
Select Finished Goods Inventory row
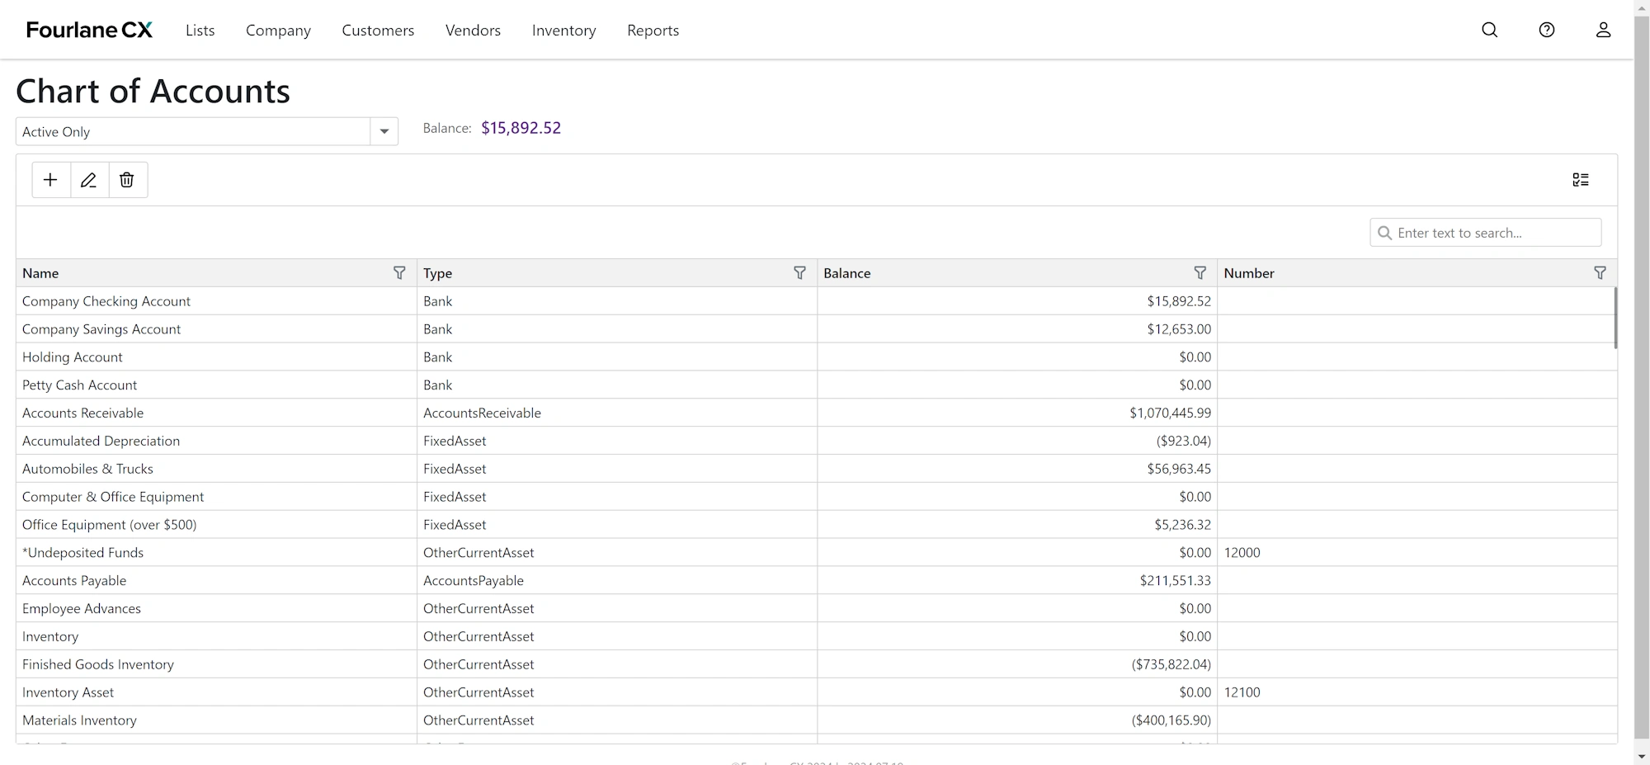[817, 664]
